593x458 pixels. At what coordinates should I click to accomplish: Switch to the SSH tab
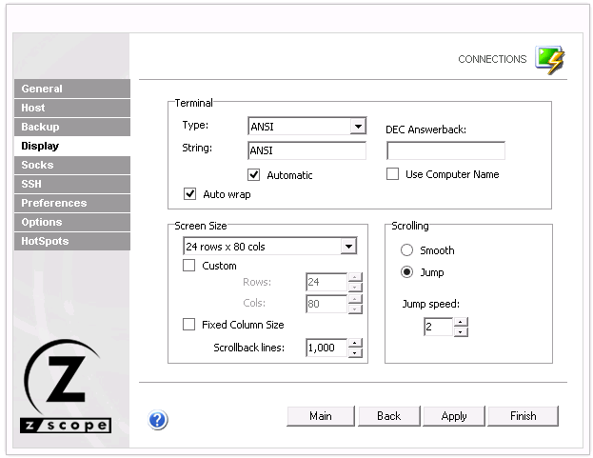(72, 184)
